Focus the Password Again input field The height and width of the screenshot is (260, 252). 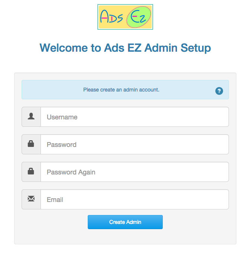coord(135,172)
